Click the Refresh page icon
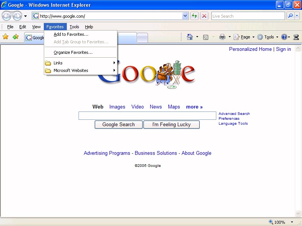 coord(194,16)
